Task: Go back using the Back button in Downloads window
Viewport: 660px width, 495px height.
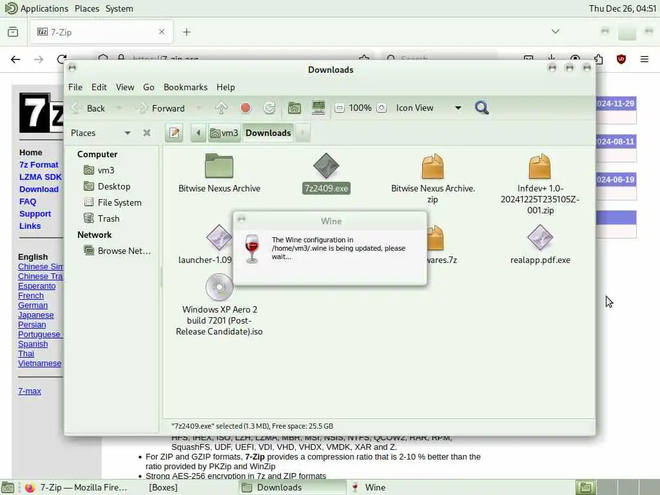Action: (x=88, y=108)
